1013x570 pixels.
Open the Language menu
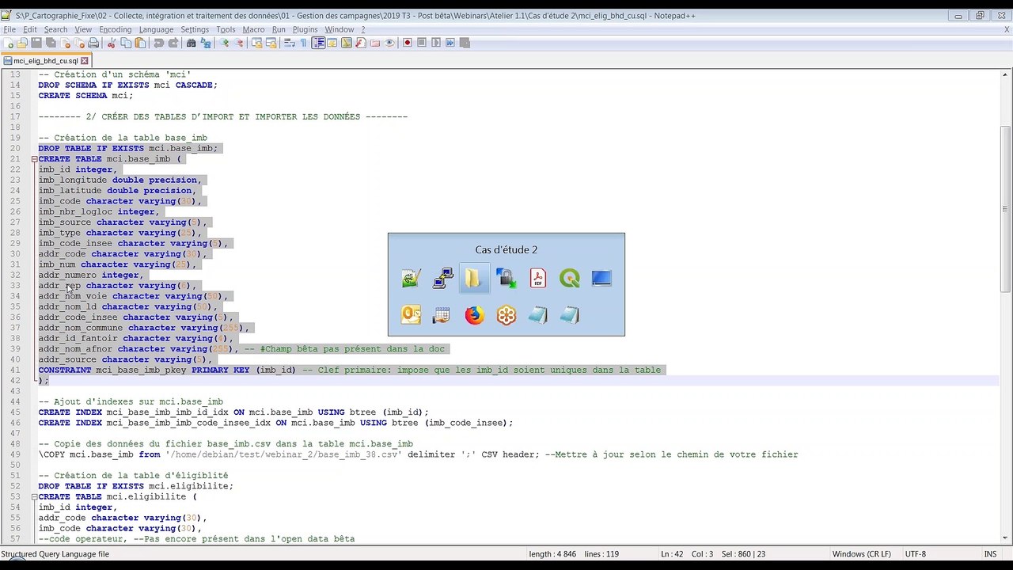(x=156, y=29)
